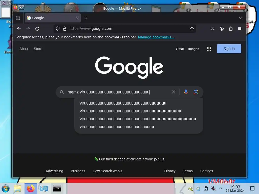Open the system settings taskbar icon
Screen dimensions: 259x194
pyautogui.click(x=44, y=188)
